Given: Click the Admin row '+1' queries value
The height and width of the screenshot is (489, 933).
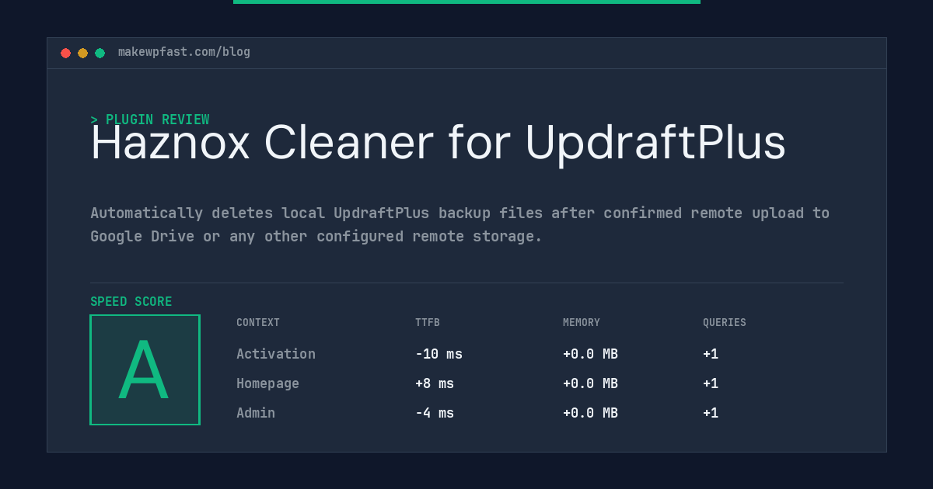Looking at the screenshot, I should (x=711, y=413).
